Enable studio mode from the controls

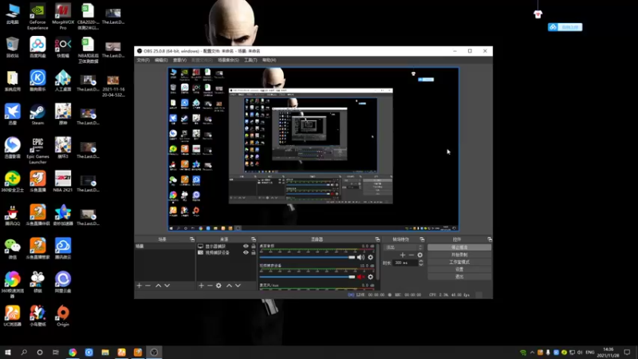click(459, 262)
